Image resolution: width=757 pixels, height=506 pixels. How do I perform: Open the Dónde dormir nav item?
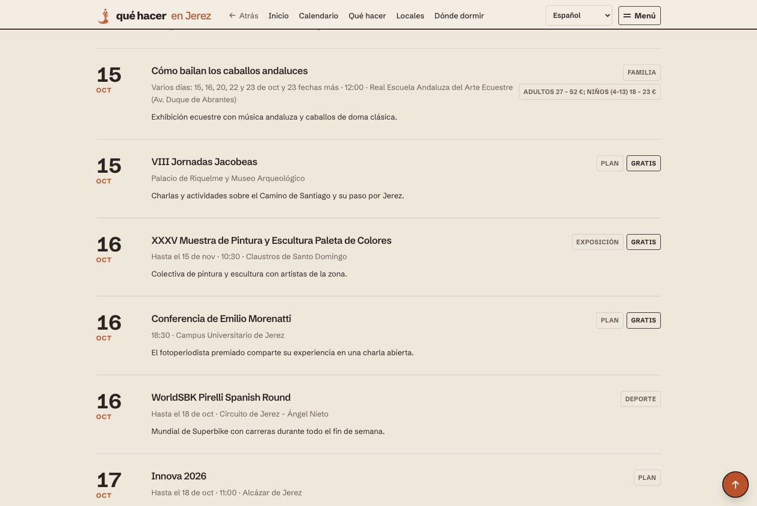pyautogui.click(x=459, y=16)
